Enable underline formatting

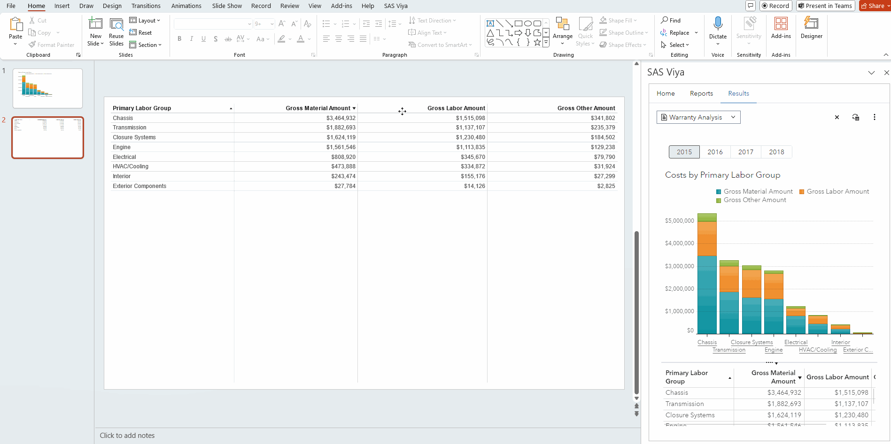(x=203, y=38)
